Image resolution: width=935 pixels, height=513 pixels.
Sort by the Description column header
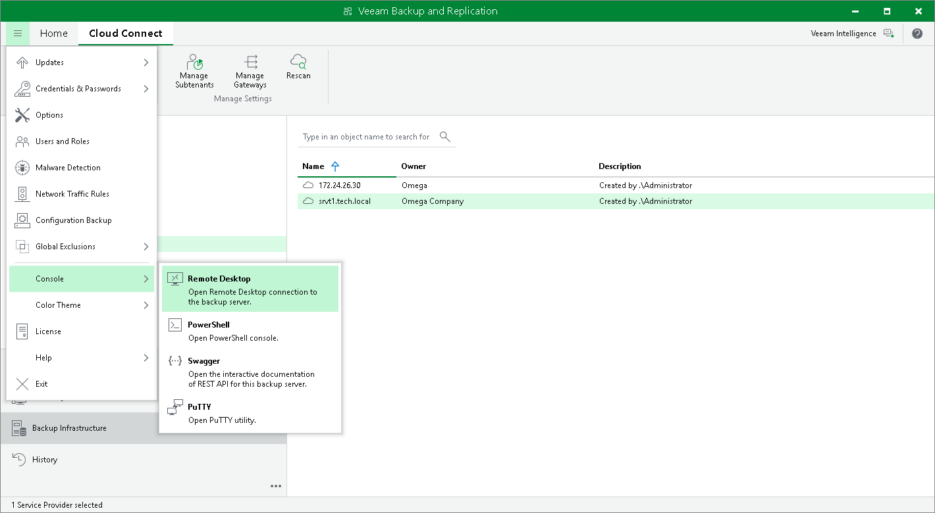(620, 166)
